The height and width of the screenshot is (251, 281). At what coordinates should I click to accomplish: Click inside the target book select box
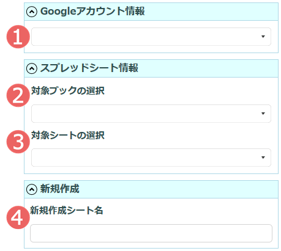(151, 114)
